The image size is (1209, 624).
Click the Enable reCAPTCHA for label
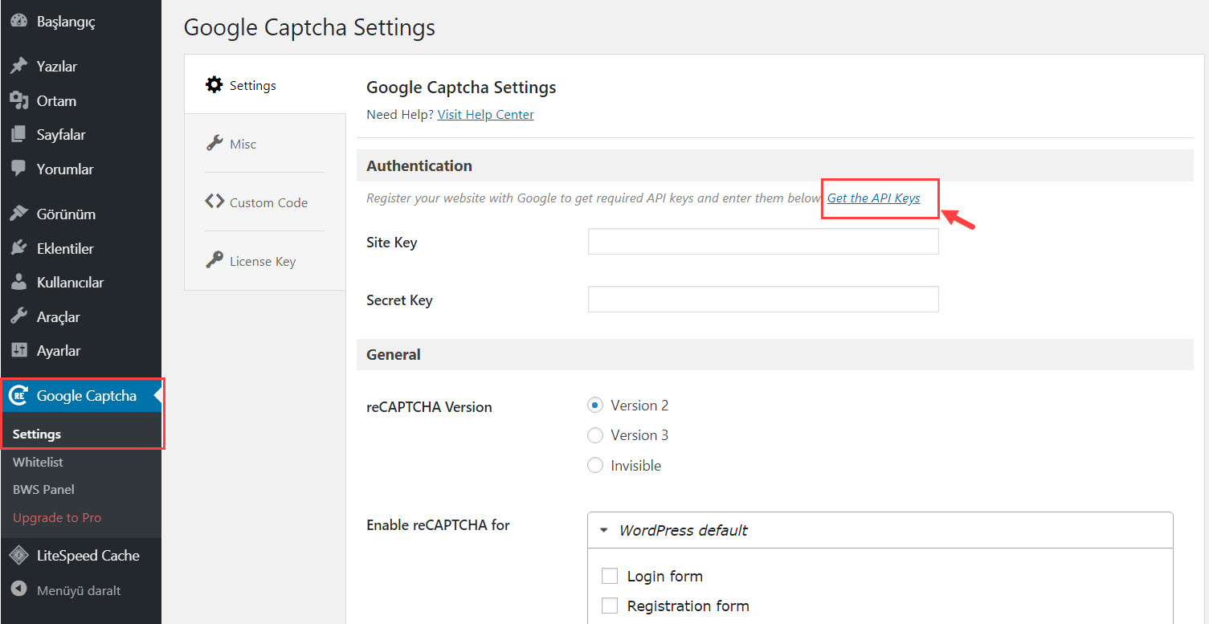[x=439, y=525]
